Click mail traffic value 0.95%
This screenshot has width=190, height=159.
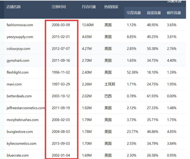click(x=172, y=156)
